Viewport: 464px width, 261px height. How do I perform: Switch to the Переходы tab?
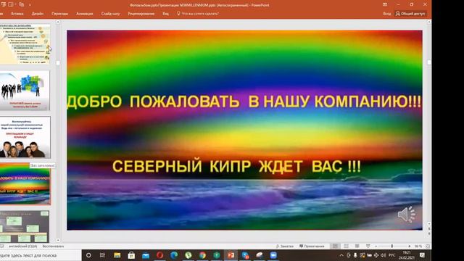[59, 14]
